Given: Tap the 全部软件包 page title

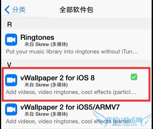Looking at the screenshot, I should click(76, 10).
